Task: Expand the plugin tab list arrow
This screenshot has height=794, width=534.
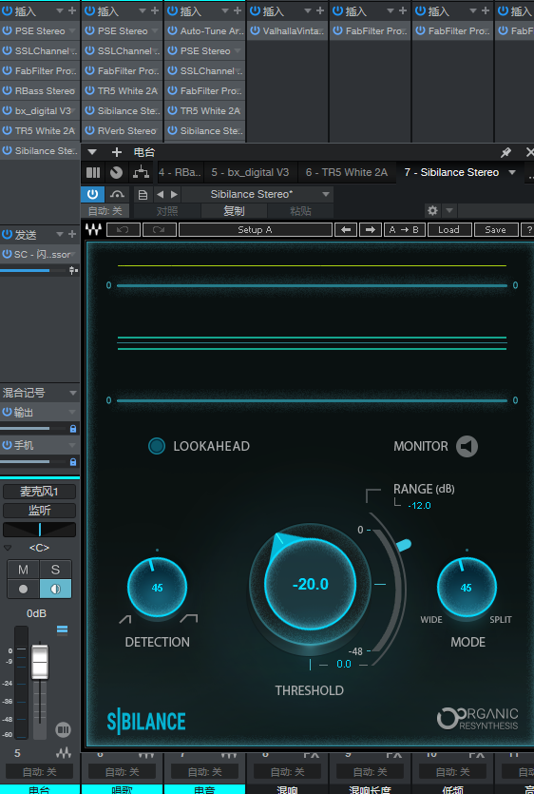Action: (x=512, y=173)
